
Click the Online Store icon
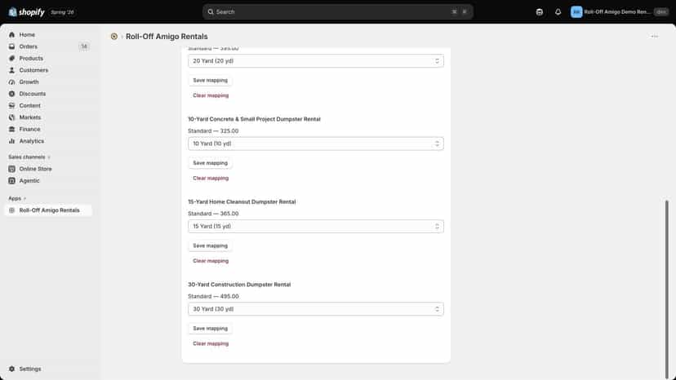click(x=11, y=169)
